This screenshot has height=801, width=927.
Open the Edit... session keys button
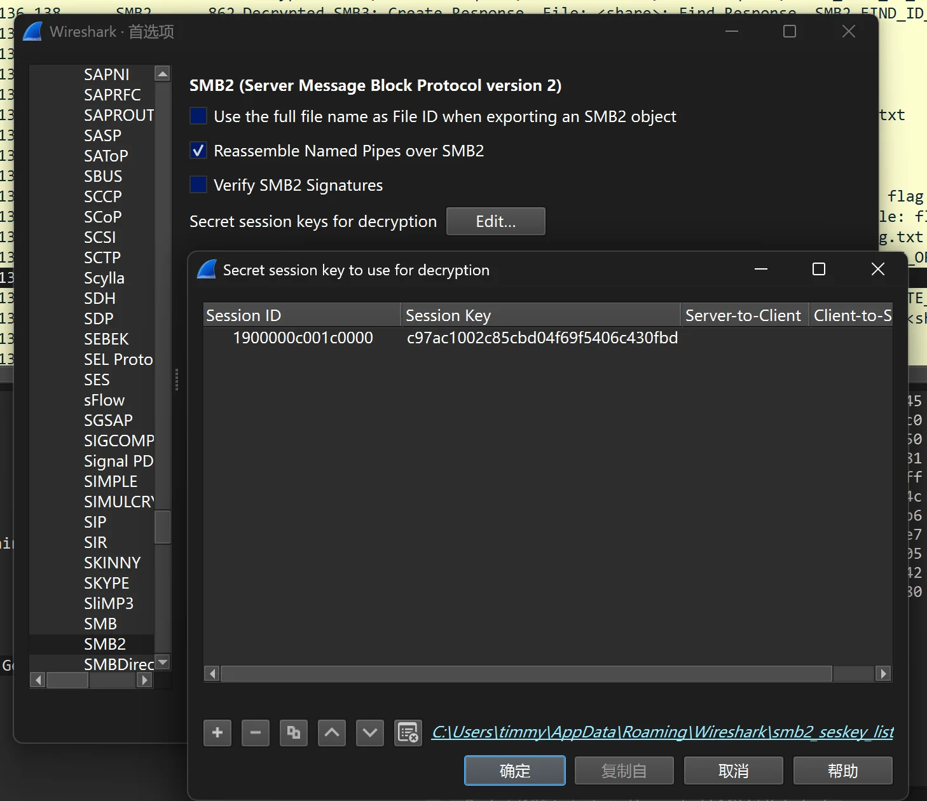pos(495,221)
